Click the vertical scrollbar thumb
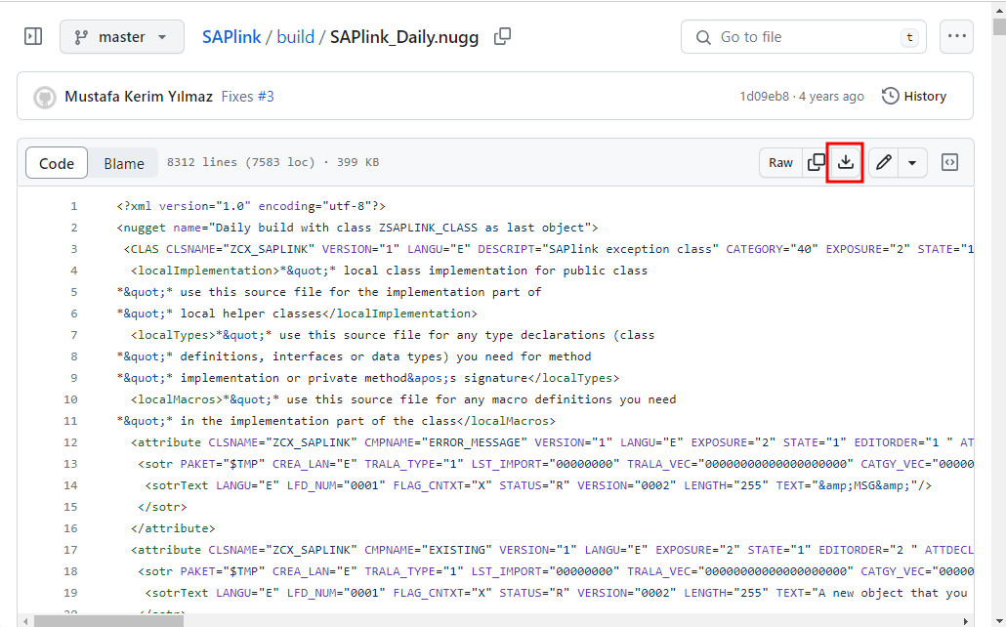Image resolution: width=1006 pixels, height=627 pixels. tap(999, 27)
